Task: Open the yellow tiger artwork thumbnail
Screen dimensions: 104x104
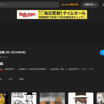Action: tap(4, 98)
